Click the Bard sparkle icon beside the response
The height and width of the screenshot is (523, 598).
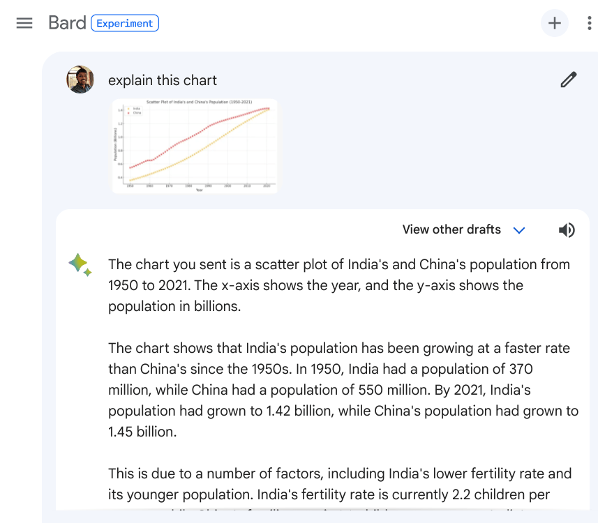[x=80, y=264]
